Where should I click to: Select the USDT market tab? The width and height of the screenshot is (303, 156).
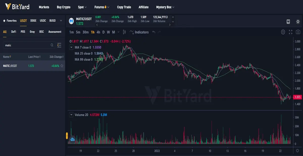pos(23,21)
